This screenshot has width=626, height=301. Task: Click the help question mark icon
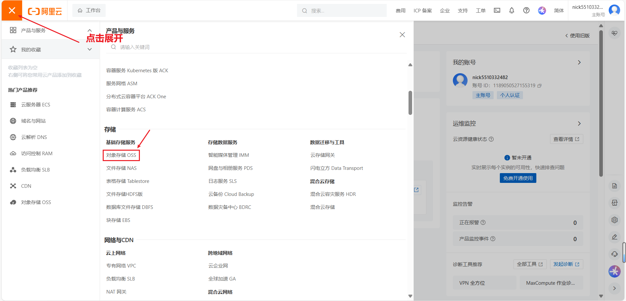coord(526,10)
